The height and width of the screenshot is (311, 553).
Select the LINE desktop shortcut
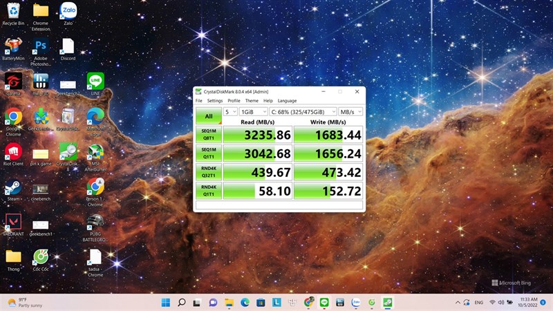pos(95,84)
